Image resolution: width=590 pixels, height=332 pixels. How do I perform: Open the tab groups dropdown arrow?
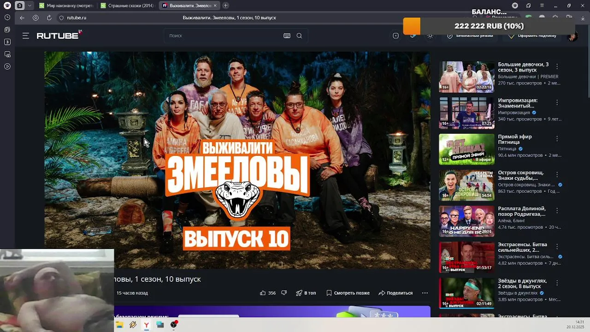tap(30, 6)
